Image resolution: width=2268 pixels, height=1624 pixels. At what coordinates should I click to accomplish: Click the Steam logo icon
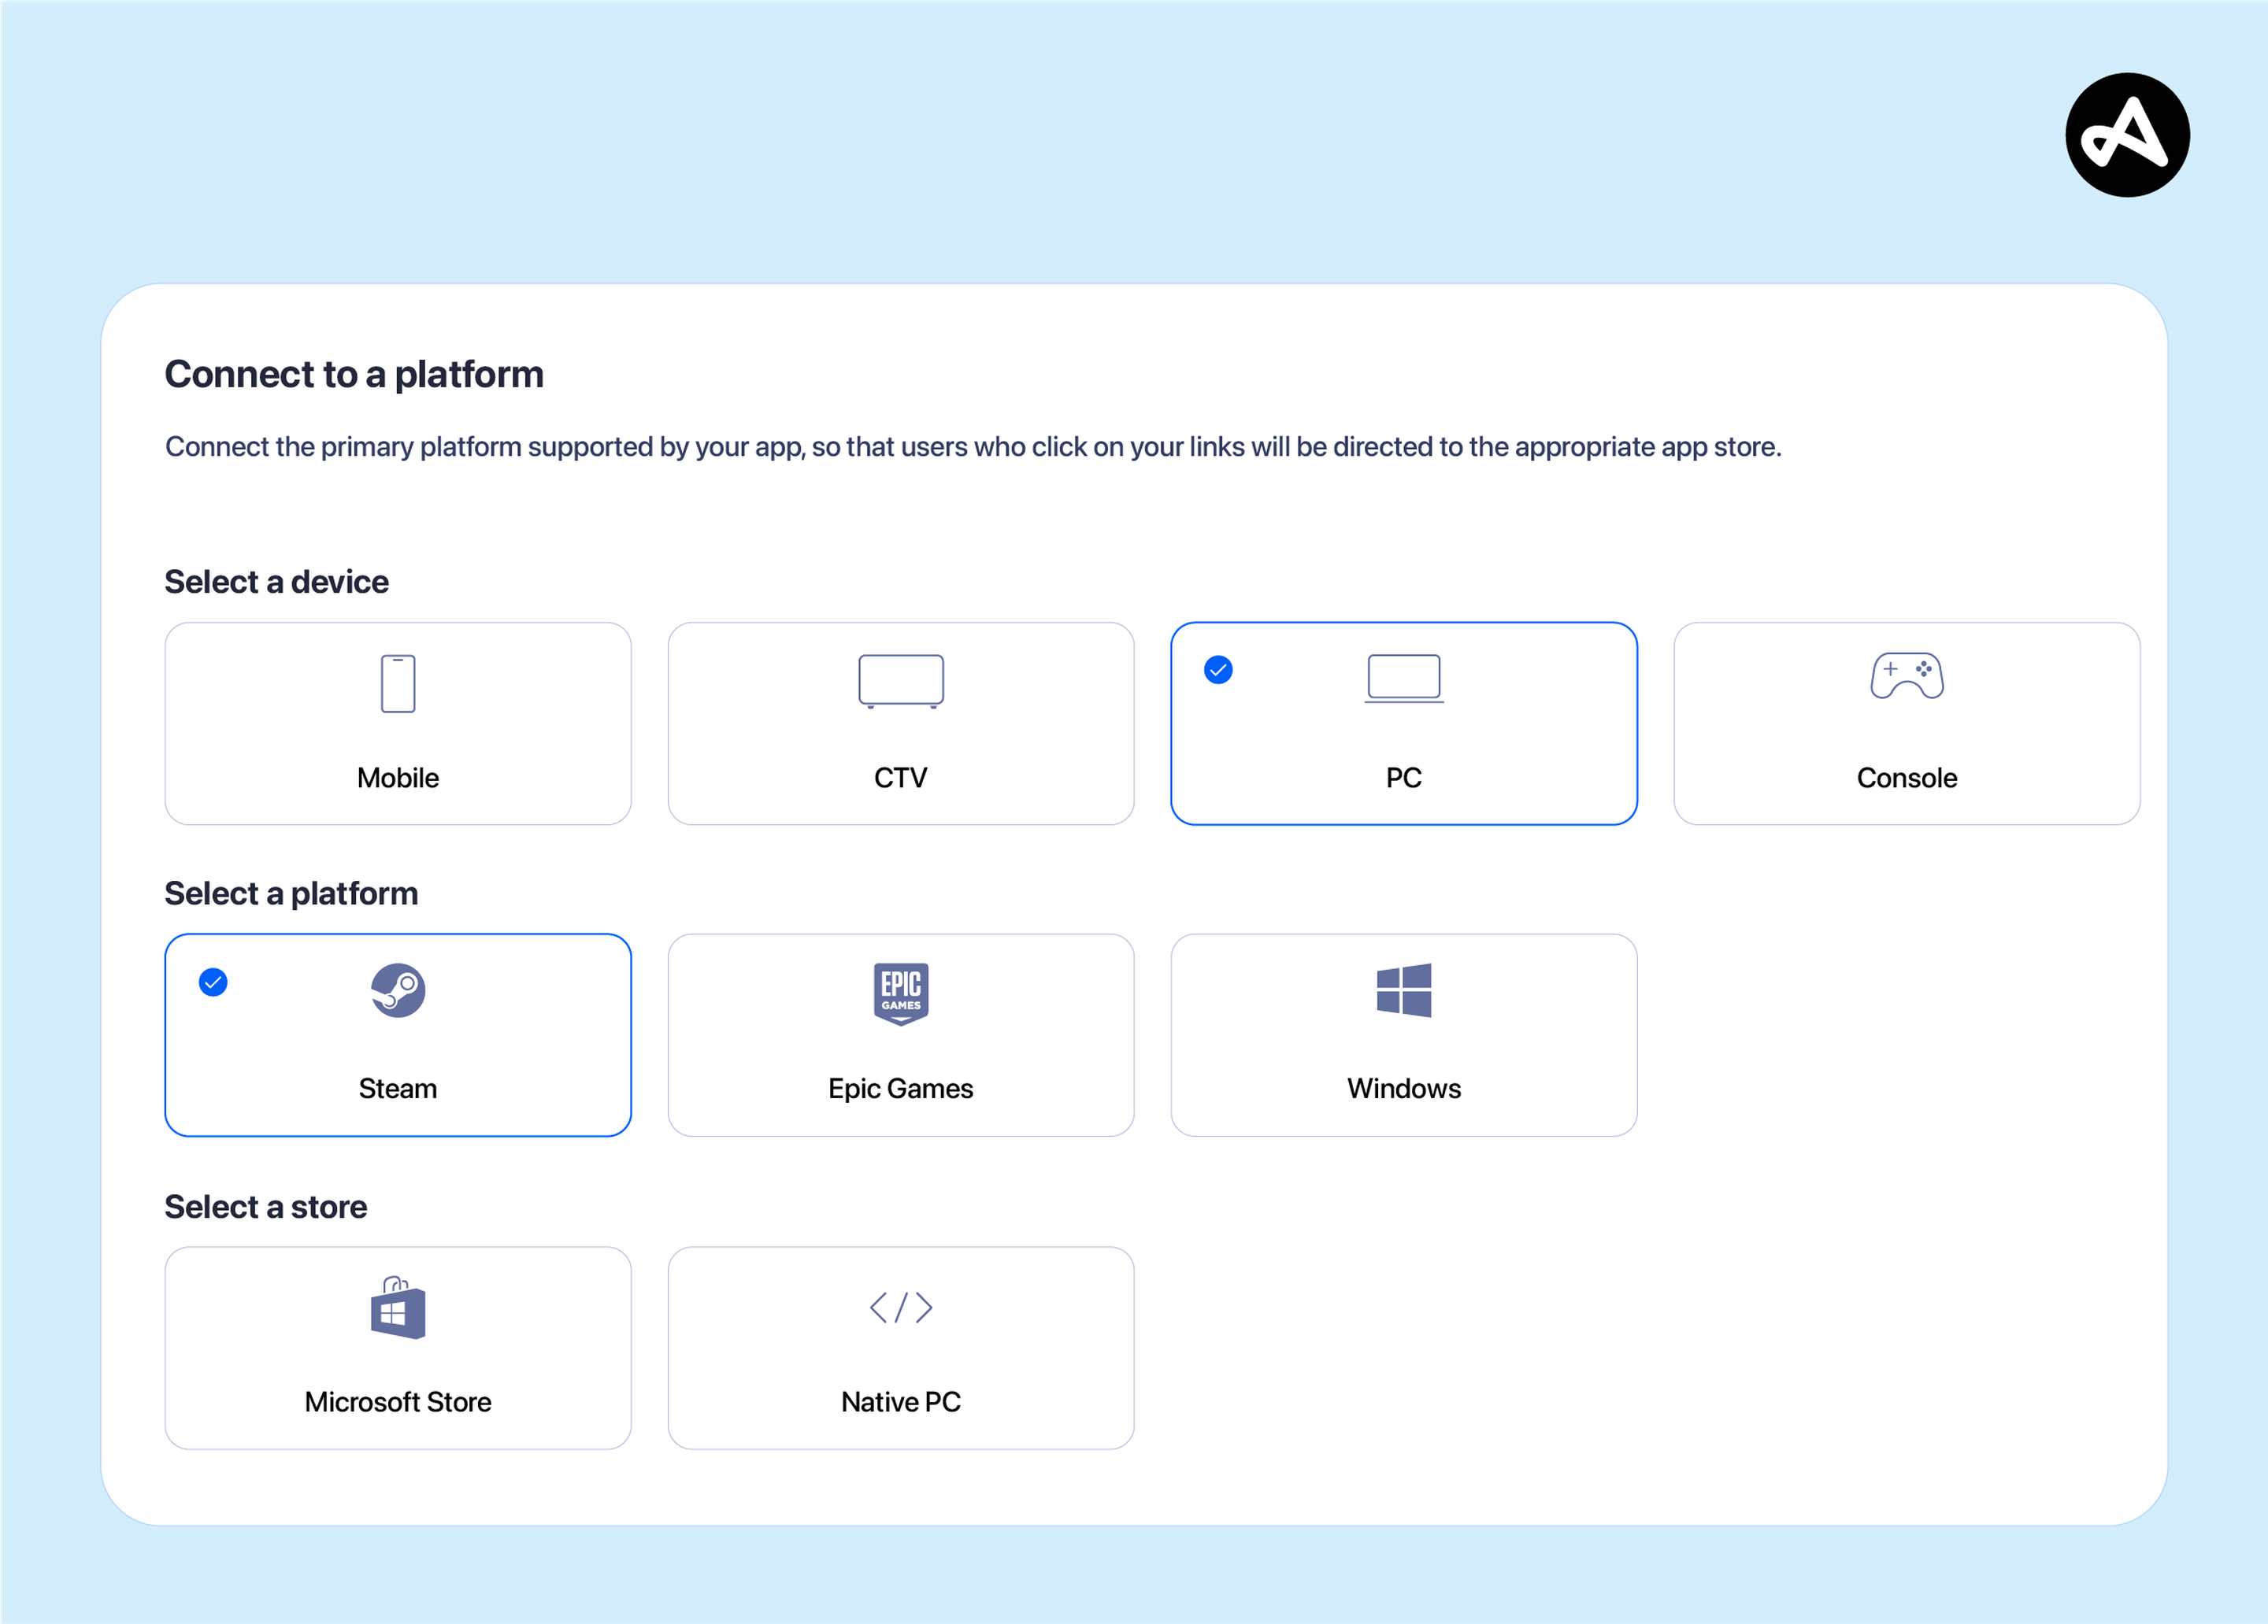398,991
